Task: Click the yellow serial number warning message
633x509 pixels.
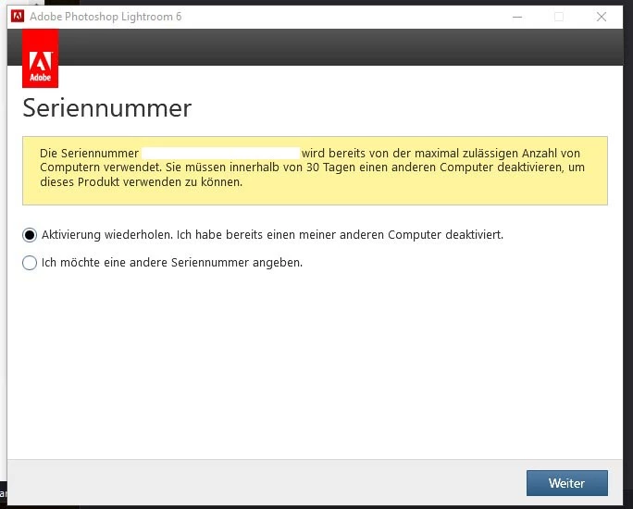Action: tap(315, 170)
